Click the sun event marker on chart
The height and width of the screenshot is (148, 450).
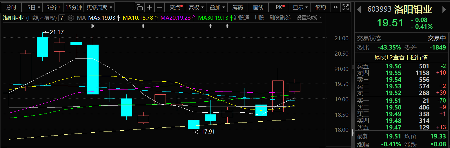click(93, 26)
